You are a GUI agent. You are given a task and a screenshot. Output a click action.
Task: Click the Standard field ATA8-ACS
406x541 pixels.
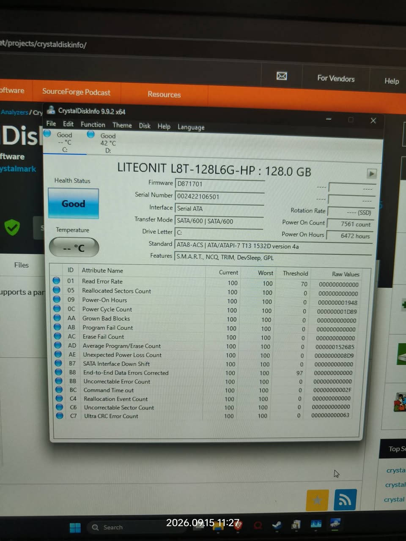pyautogui.click(x=273, y=246)
